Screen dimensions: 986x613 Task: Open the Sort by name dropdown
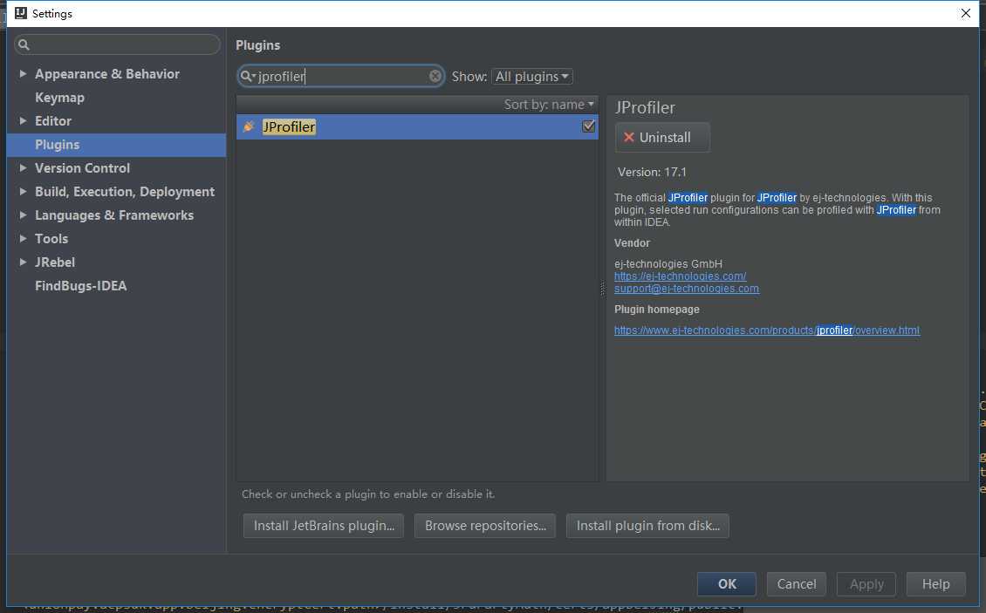548,105
